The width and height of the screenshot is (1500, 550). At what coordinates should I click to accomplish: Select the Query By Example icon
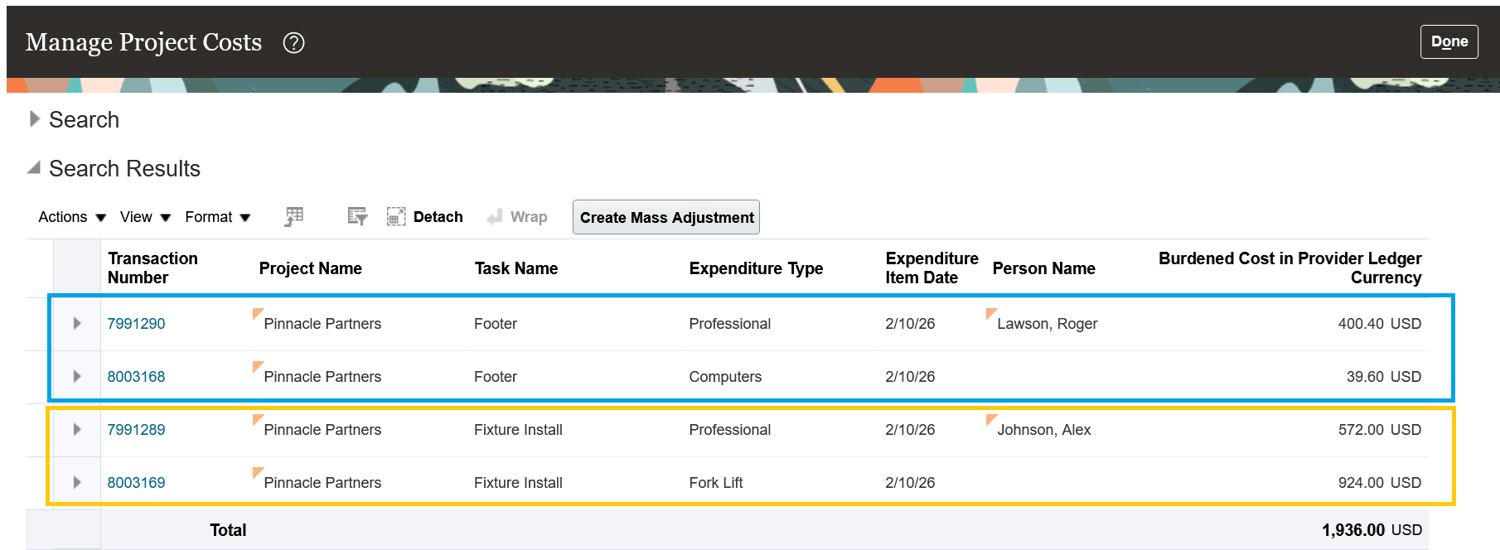pos(357,216)
